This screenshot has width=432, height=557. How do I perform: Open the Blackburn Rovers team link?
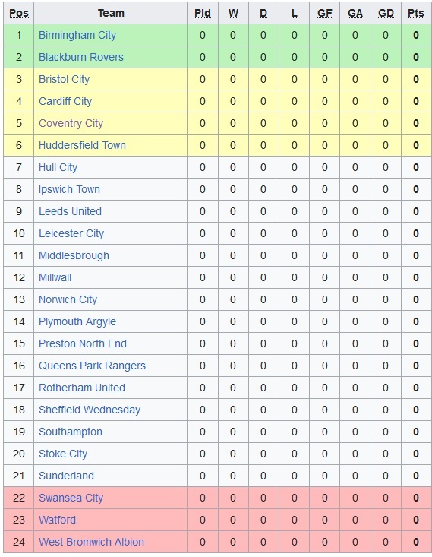point(81,57)
